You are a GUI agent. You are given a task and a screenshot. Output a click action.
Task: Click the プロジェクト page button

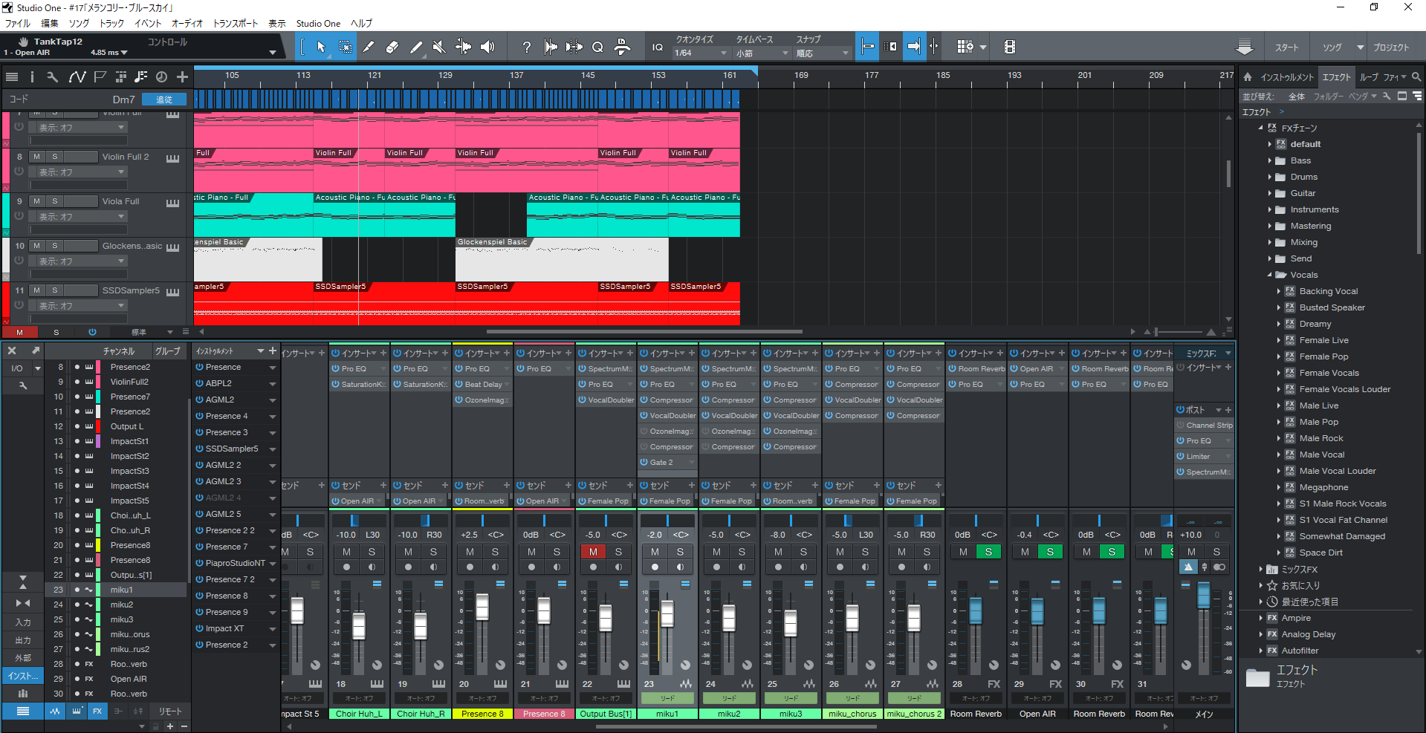pos(1391,47)
